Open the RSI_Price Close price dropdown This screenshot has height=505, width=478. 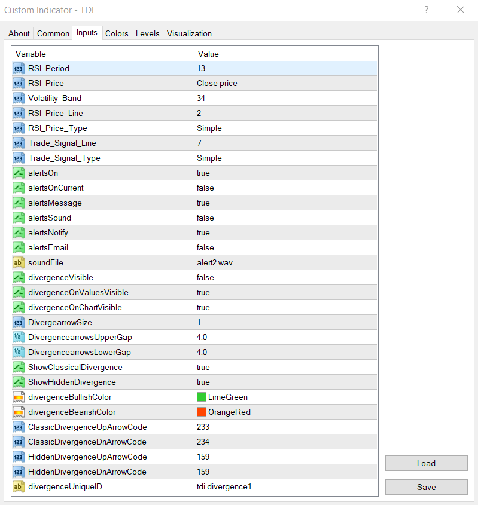click(x=286, y=83)
